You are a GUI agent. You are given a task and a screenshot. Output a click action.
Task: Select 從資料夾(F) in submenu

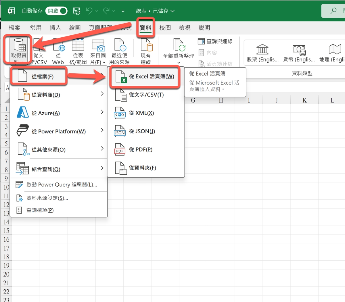[x=146, y=168]
